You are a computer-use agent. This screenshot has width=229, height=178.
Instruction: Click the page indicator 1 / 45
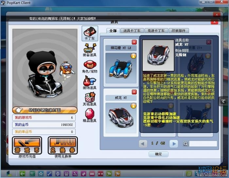(158, 143)
